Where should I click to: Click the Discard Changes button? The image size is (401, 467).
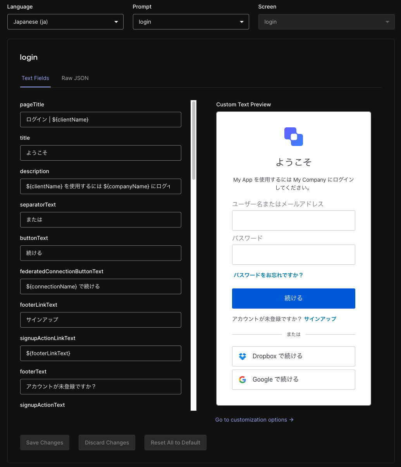click(x=107, y=443)
